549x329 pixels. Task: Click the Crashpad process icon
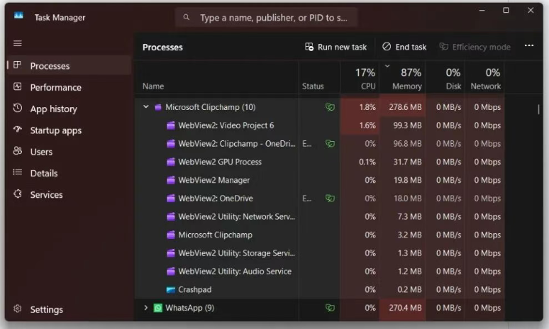pyautogui.click(x=170, y=290)
